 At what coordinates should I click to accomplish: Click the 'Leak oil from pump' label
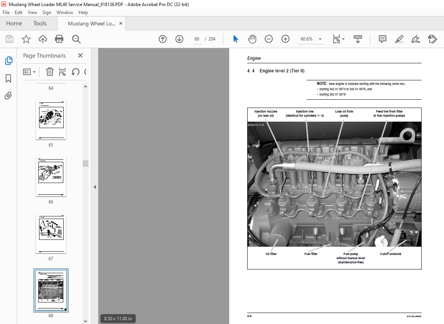pos(344,113)
